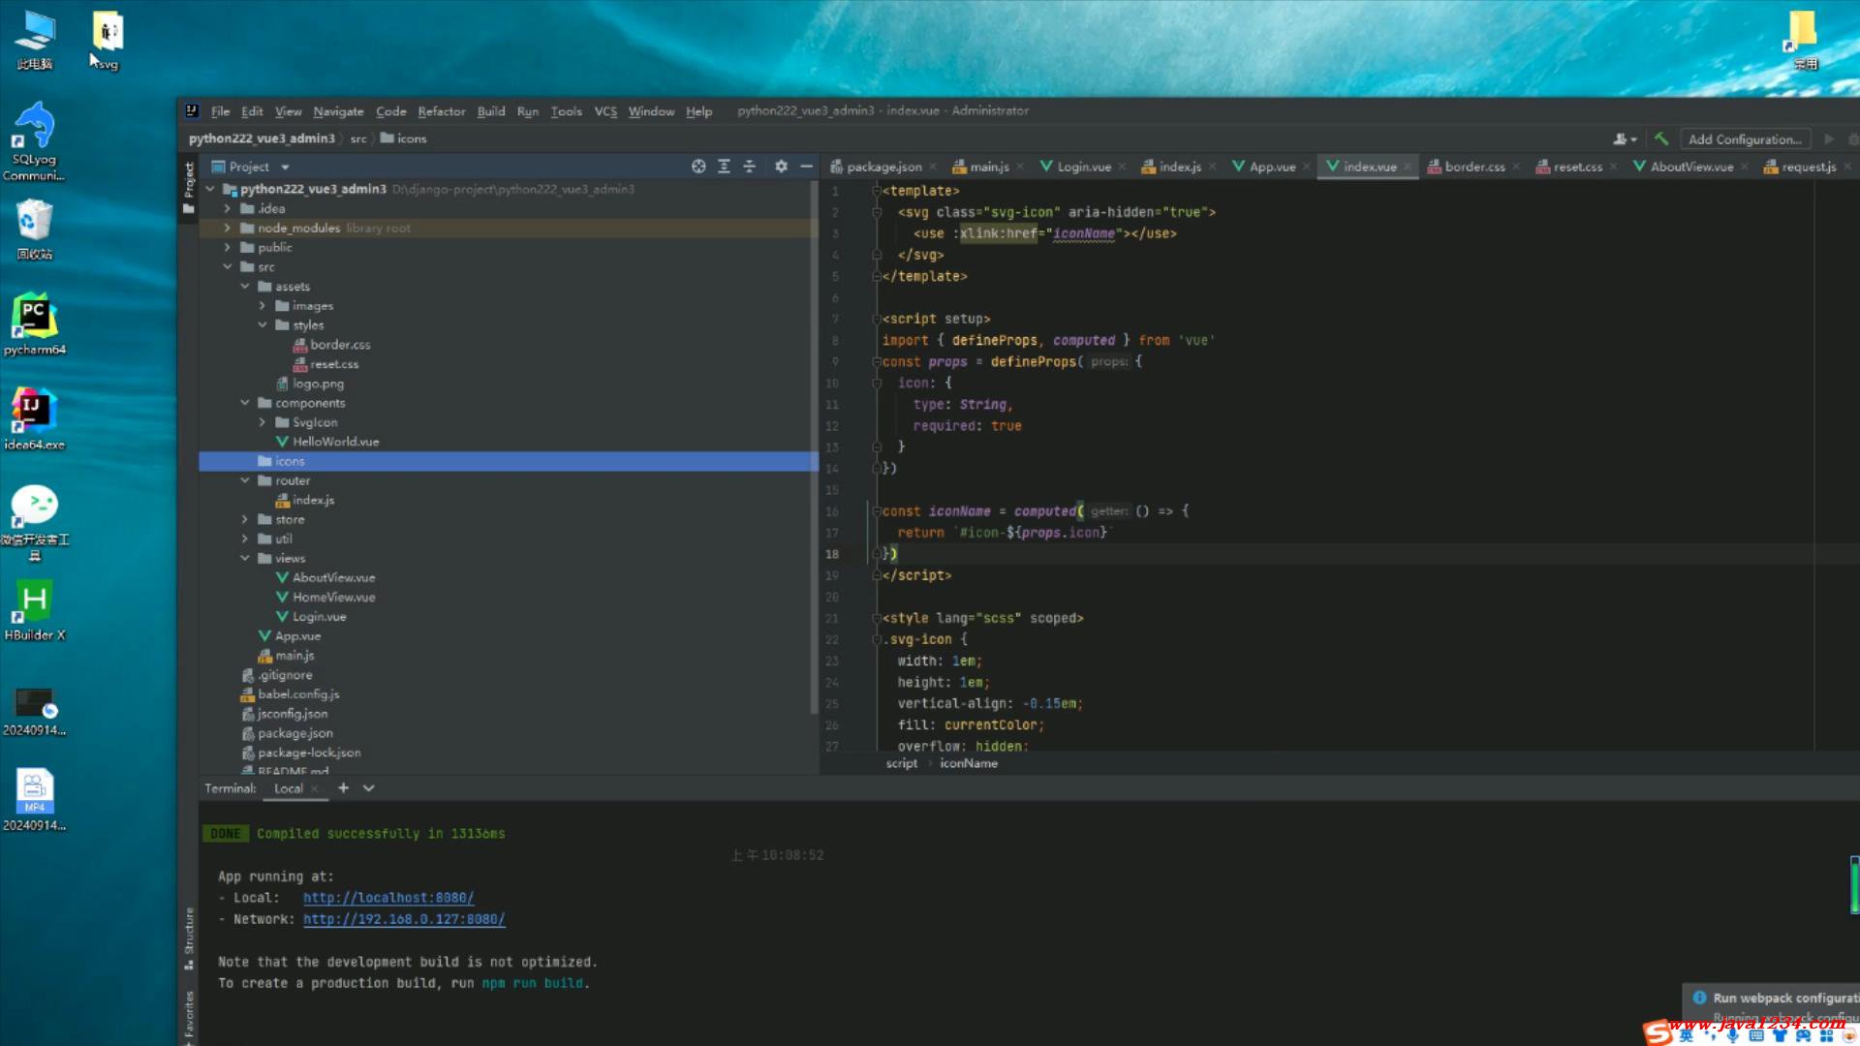The height and width of the screenshot is (1046, 1860).
Task: Click Add Configuration button
Action: click(1745, 138)
